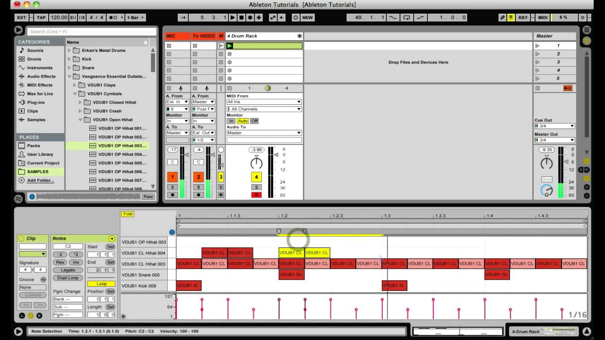Toggle the Loop switch in transport
This screenshot has width=605, height=340.
point(406,17)
